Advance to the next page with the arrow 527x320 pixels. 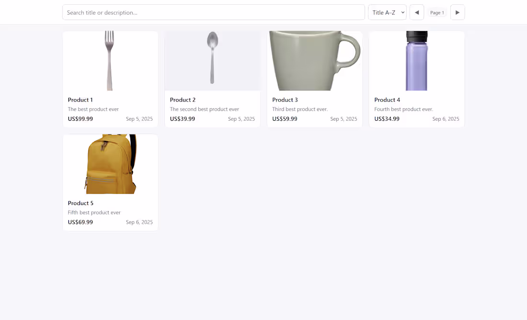458,12
